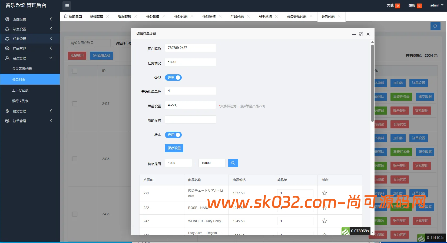Click the dialog scrollbar down arrow
The width and height of the screenshot is (447, 243).
pyautogui.click(x=372, y=232)
